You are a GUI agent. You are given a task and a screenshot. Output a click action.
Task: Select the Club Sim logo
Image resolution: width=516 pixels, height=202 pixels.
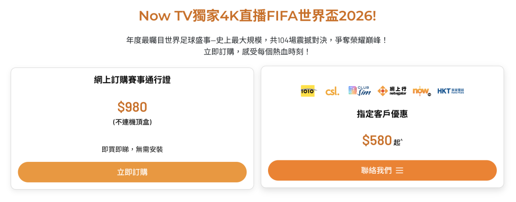click(x=360, y=91)
